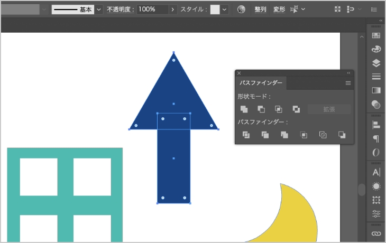The width and height of the screenshot is (386, 243).
Task: Click the greyed-out 拡張 (Expand) button
Action: (x=329, y=109)
